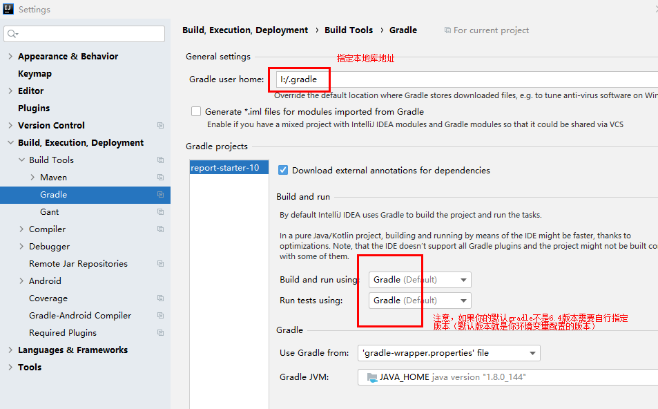This screenshot has height=409, width=658.
Task: Click the project-level icon beside Remote Jar Repositories
Action: tap(160, 263)
